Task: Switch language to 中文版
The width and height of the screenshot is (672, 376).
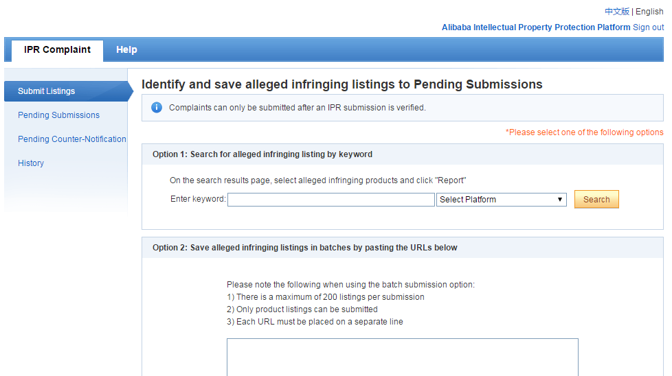Action: [x=617, y=12]
